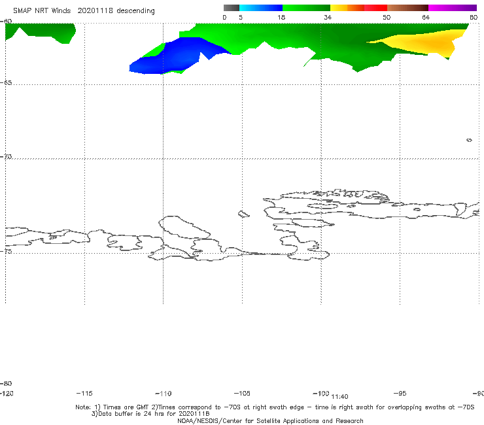Click the note 'Data buffer is 24 hrs'
Viewport: 484px width, 425px height.
point(150,414)
